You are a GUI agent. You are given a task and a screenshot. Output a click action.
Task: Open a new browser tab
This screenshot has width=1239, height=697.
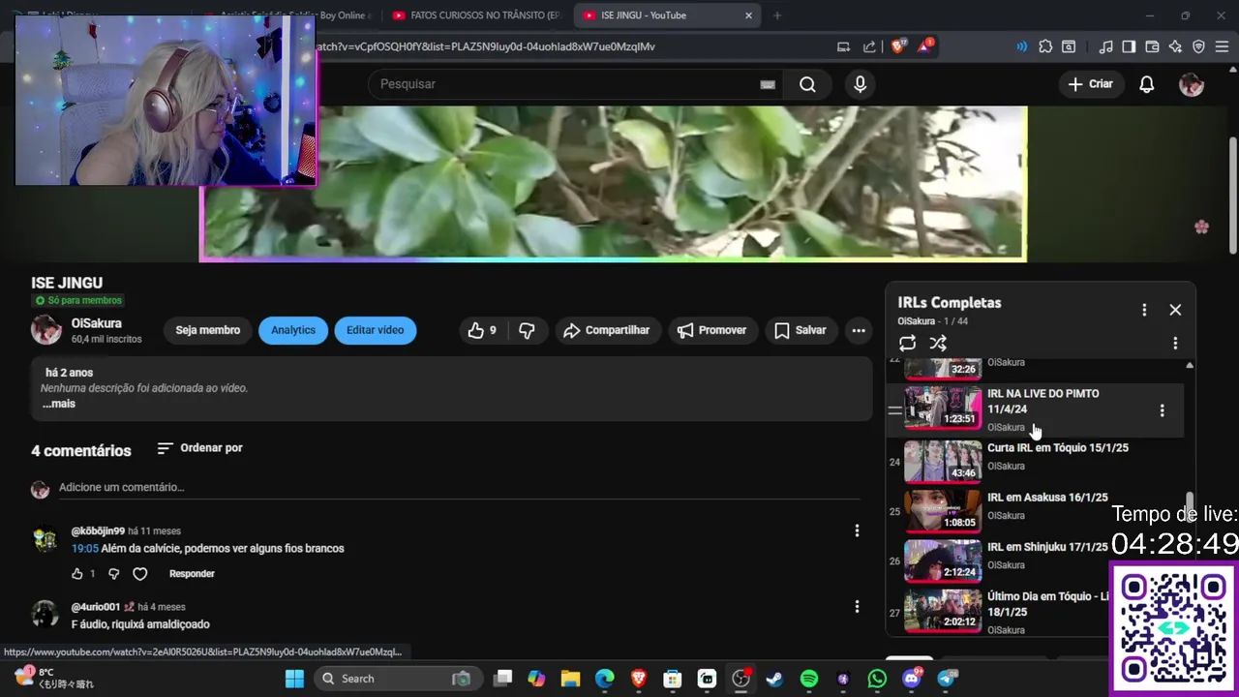(x=776, y=15)
